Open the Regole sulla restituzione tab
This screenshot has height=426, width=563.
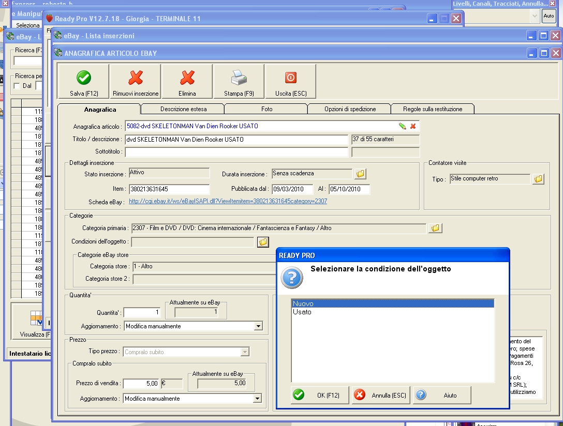pos(432,109)
